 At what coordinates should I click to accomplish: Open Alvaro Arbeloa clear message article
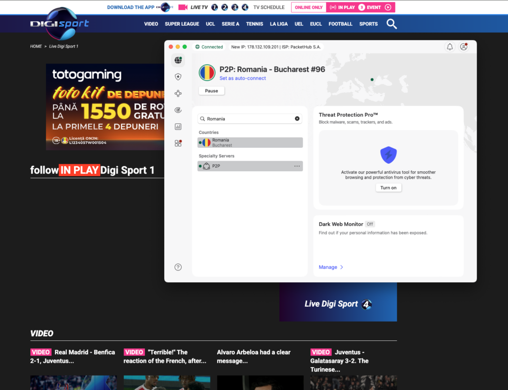point(254,356)
